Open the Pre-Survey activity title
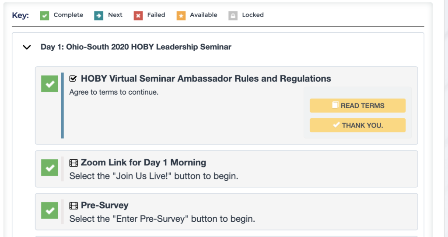This screenshot has height=237, width=448. coord(105,205)
